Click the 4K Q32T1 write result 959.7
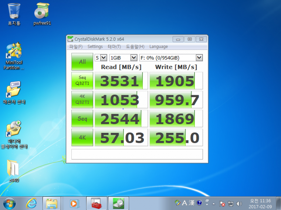 point(176,99)
